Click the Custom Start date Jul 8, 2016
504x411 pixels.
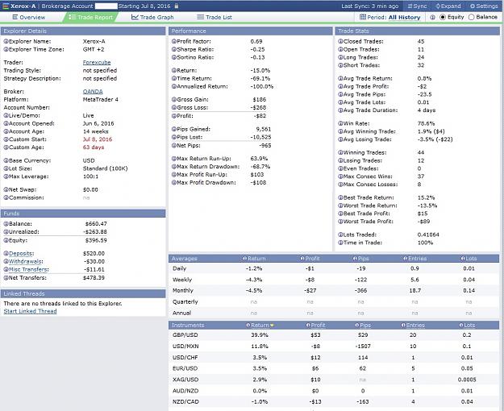coord(98,139)
